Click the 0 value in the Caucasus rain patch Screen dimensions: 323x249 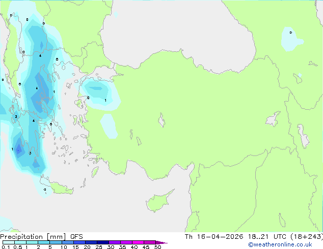pos(291,33)
